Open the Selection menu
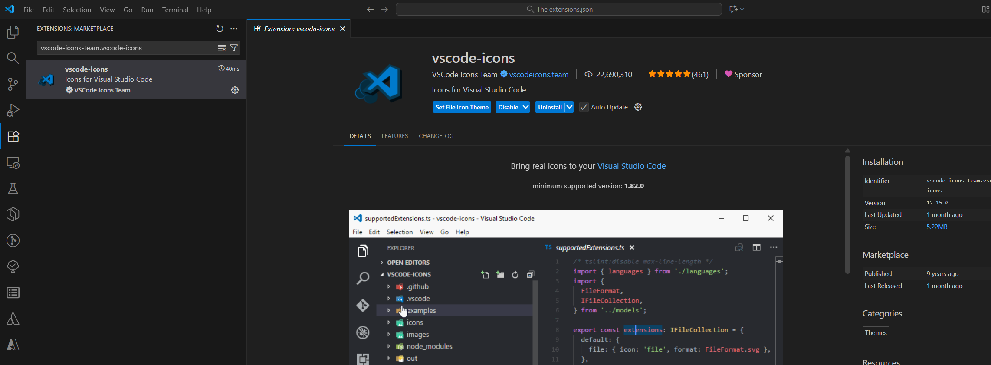 (x=77, y=10)
